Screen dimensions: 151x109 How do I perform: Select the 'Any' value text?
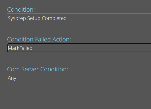(x=12, y=78)
